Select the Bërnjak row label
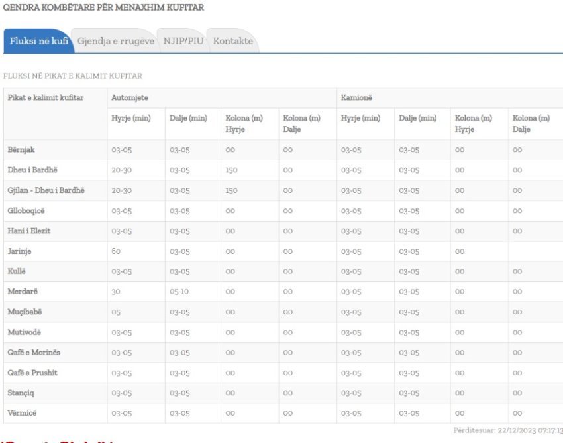563x443 pixels. click(x=22, y=150)
